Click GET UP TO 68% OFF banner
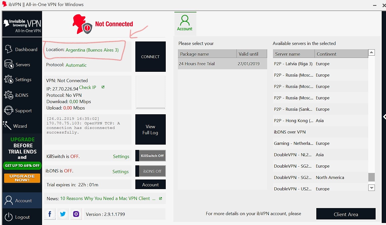 click(22, 166)
